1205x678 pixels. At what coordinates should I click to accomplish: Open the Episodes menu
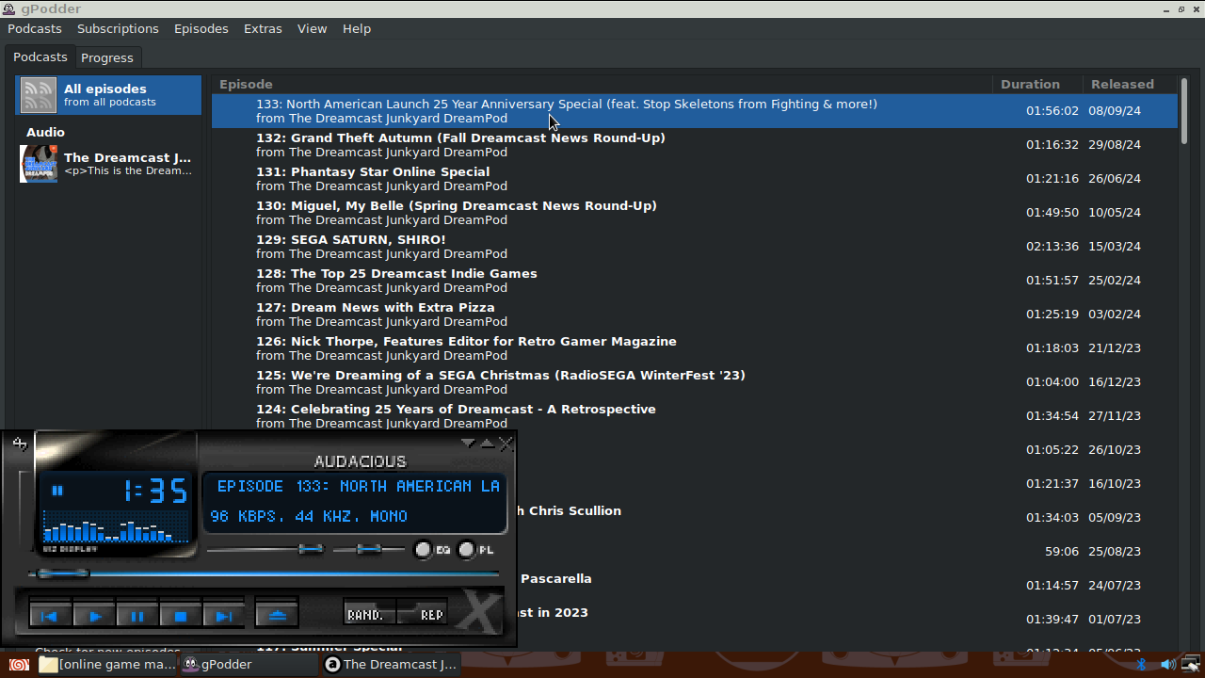point(201,29)
